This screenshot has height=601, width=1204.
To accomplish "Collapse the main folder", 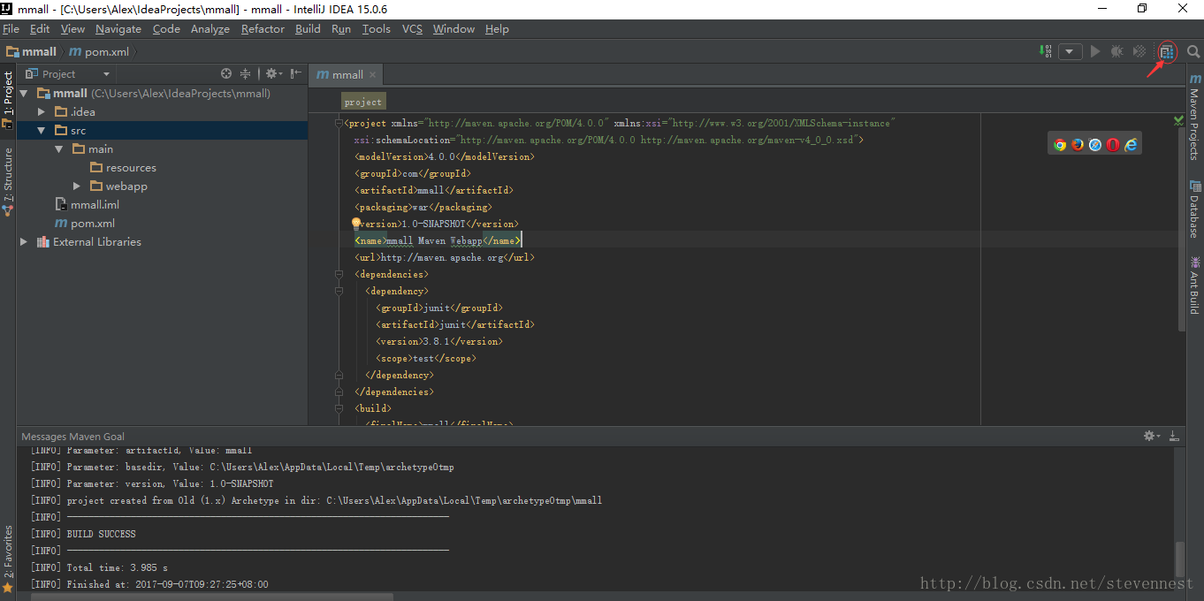I will [58, 149].
